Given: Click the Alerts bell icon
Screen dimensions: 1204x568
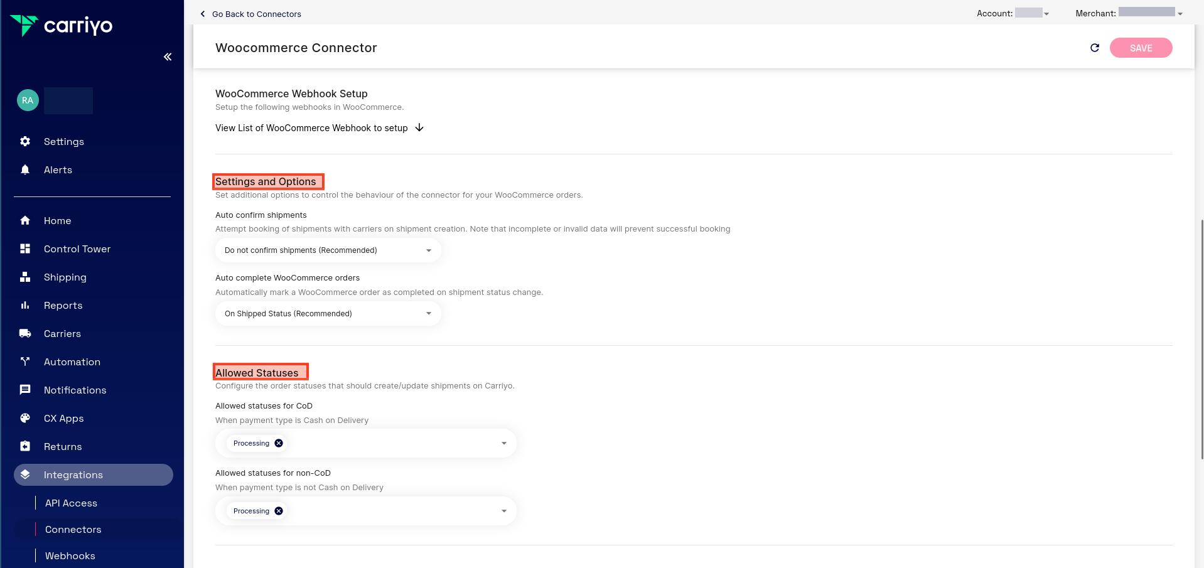Looking at the screenshot, I should pyautogui.click(x=25, y=169).
